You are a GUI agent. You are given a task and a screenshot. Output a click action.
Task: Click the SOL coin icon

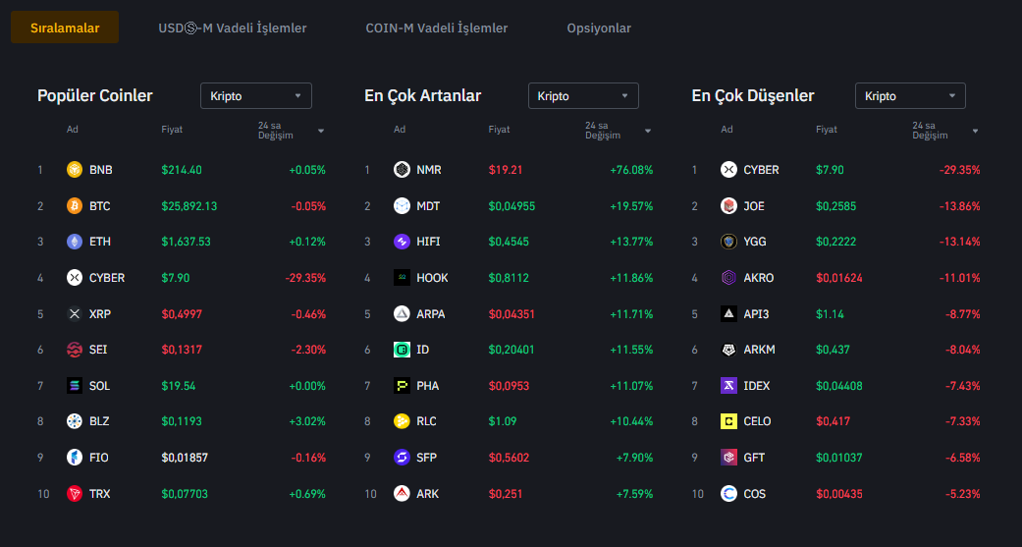(74, 386)
